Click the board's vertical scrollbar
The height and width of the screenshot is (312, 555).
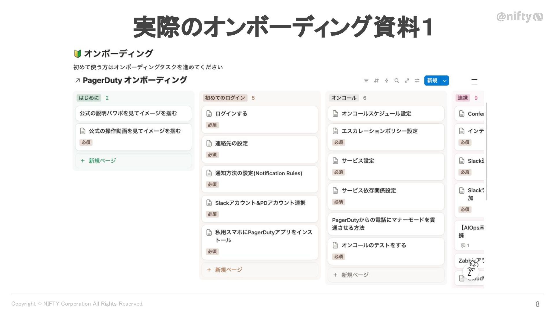486,150
